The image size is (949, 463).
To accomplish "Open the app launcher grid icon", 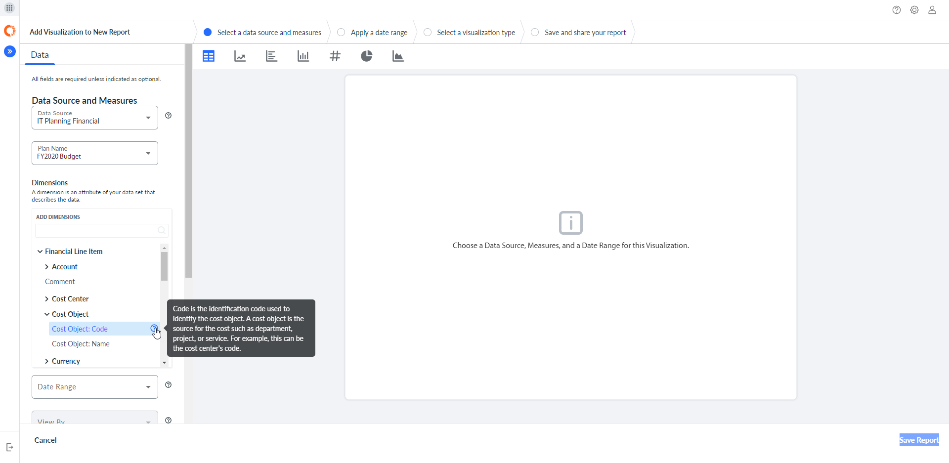I will click(x=9, y=8).
